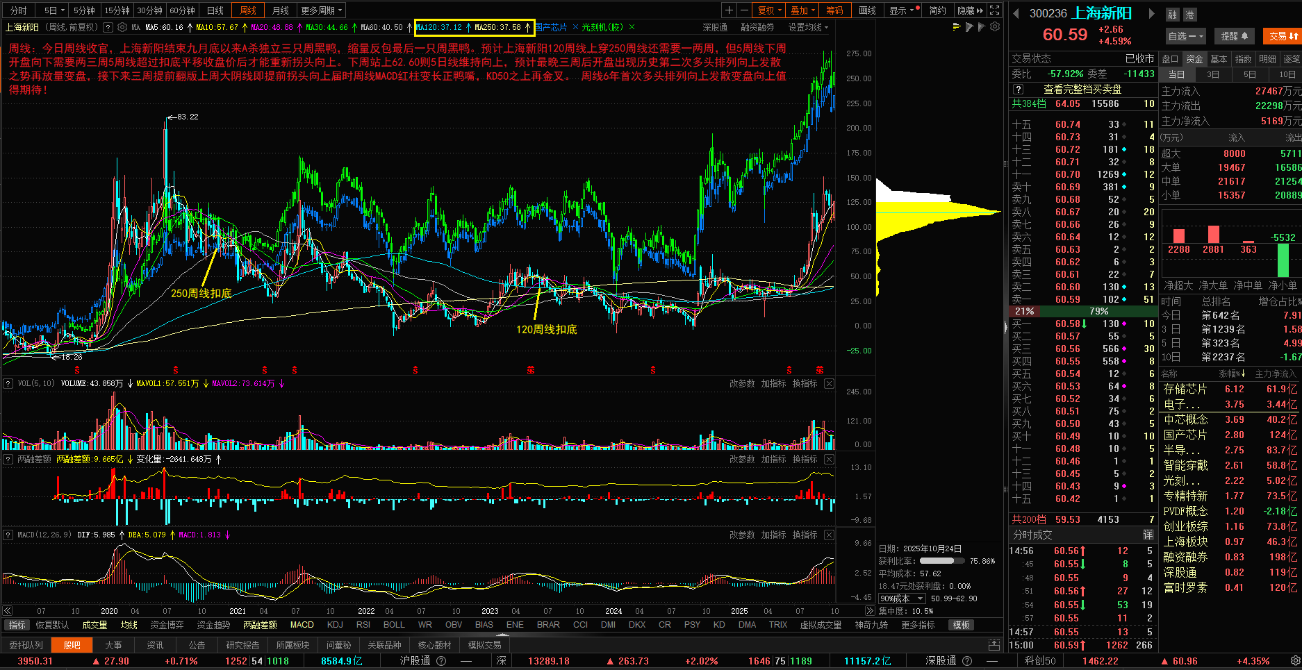Screen dimensions: 1302x670
Task: Click the 融 margin badge
Action: coord(1173,15)
